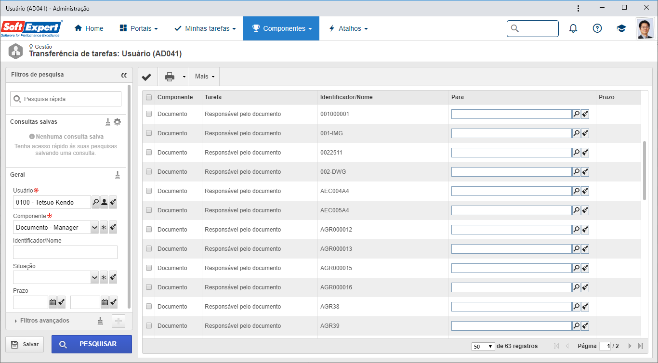The image size is (658, 363).
Task: Check the row 002-DWG checkbox
Action: (x=149, y=172)
